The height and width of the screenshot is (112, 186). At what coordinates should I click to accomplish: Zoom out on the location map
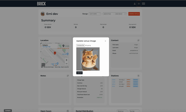click(x=67, y=64)
